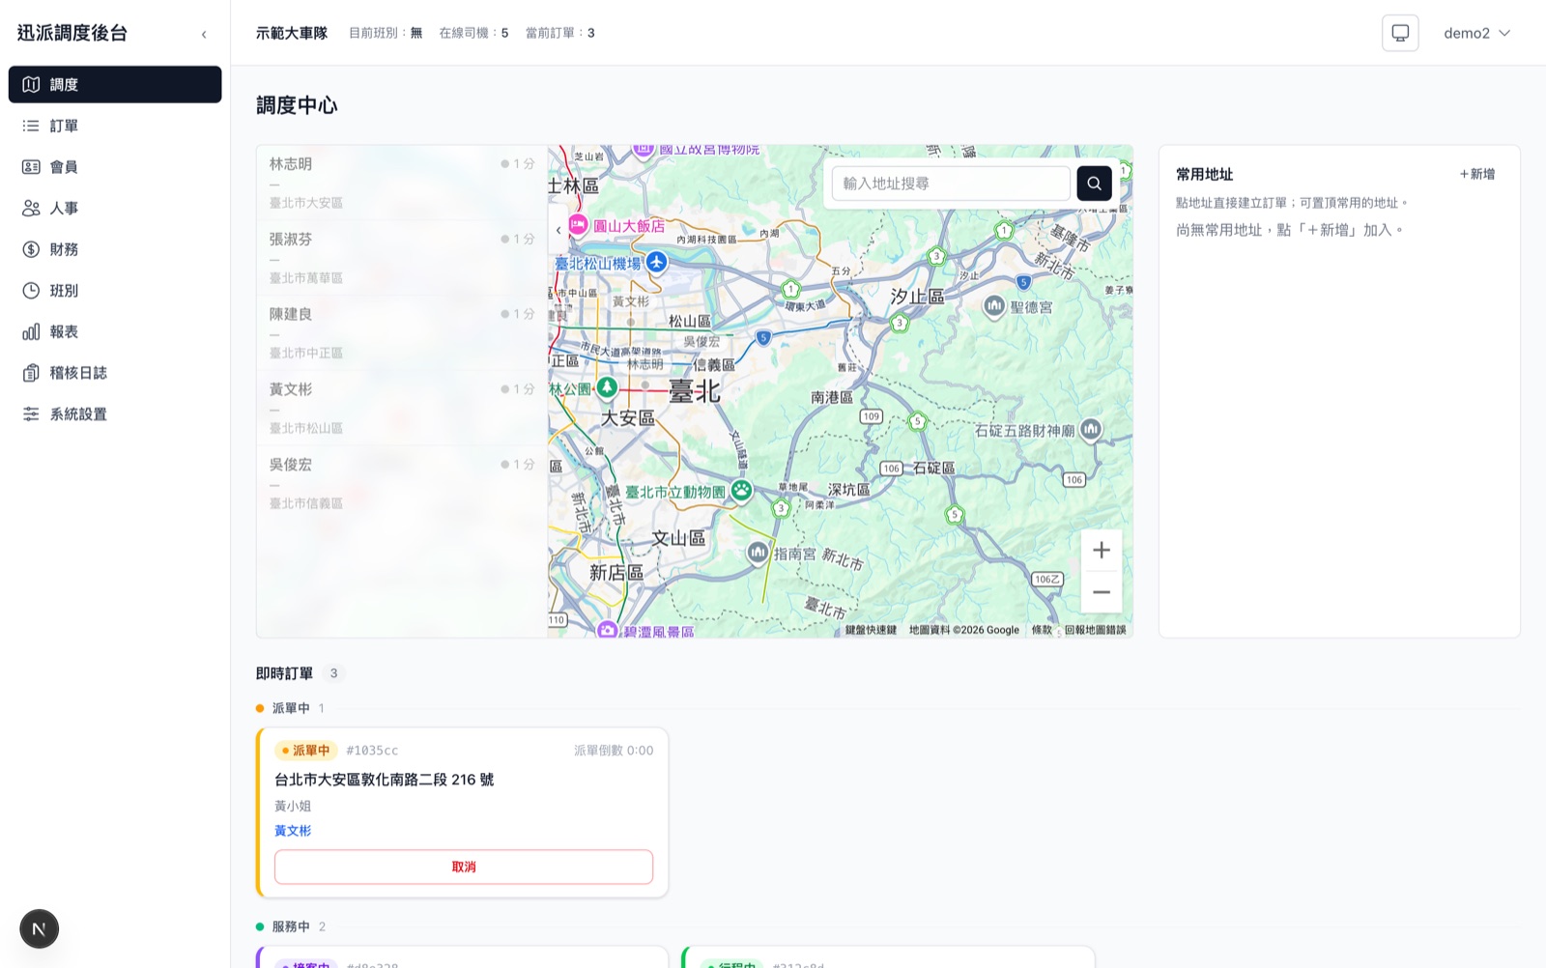
Task: Click the dollar icon beside 財務
Action: pyautogui.click(x=31, y=249)
